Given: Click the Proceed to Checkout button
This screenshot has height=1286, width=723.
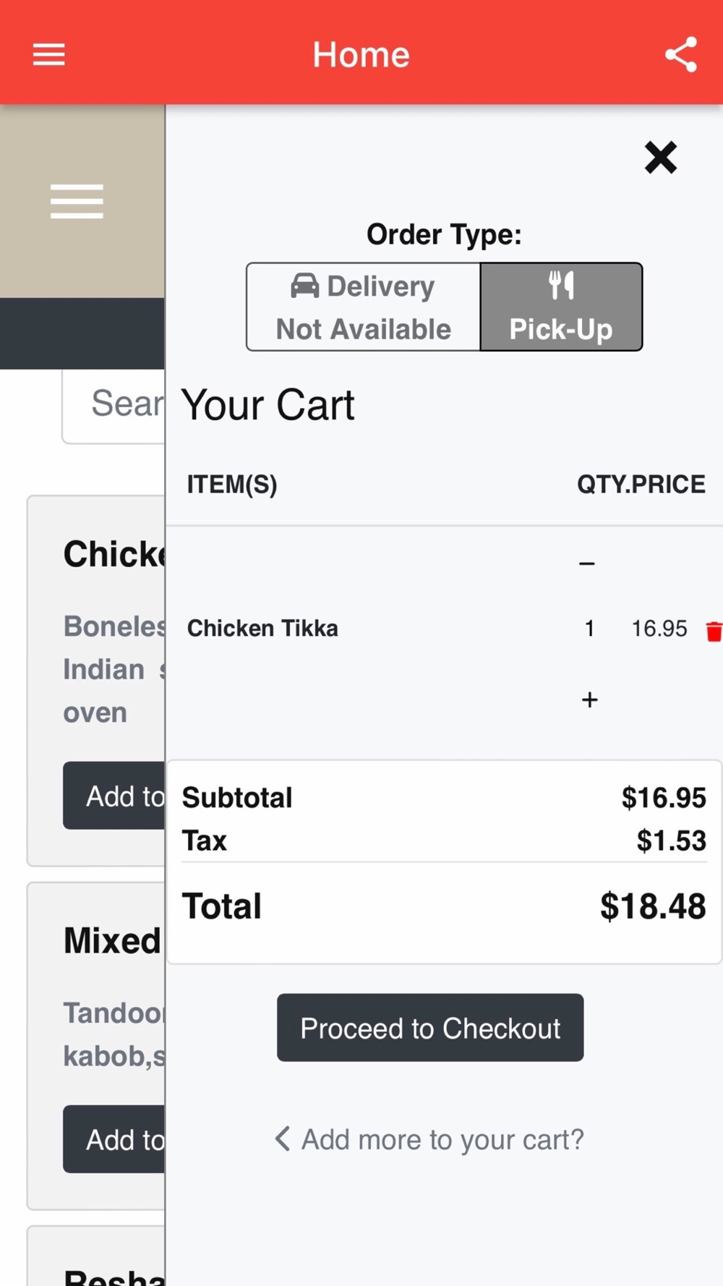Looking at the screenshot, I should 430,1027.
